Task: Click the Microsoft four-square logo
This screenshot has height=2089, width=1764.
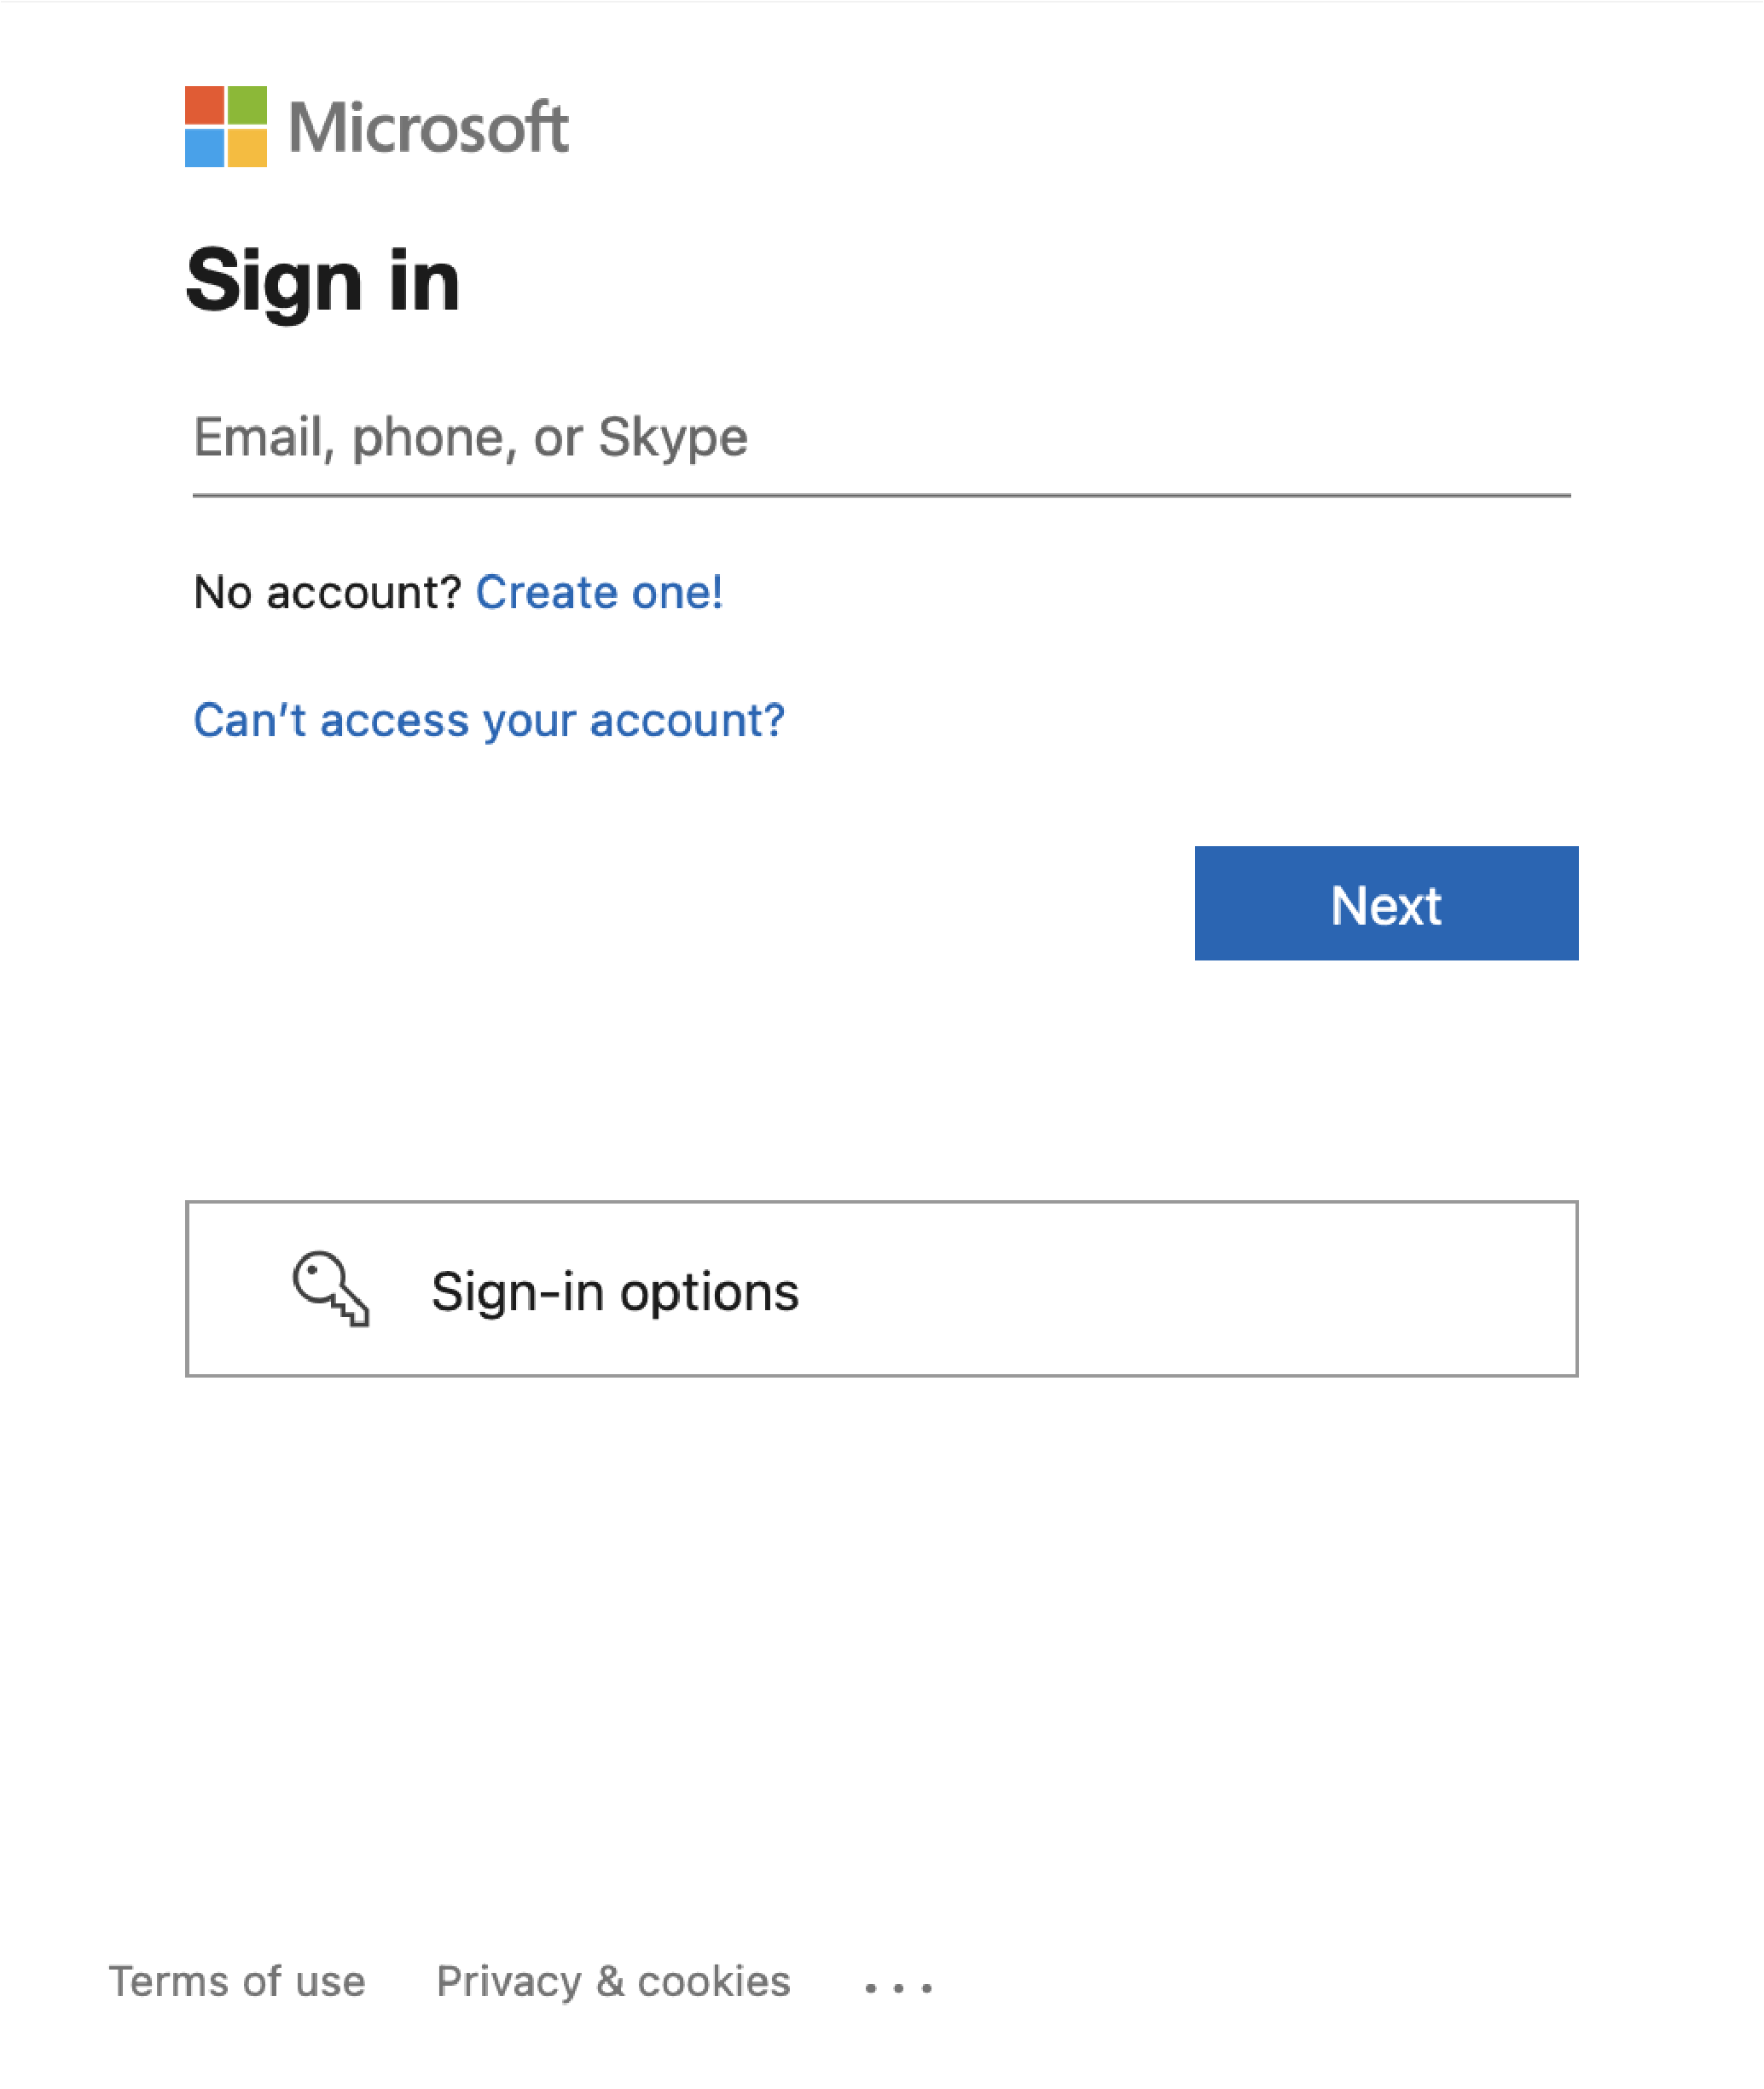Action: point(226,126)
